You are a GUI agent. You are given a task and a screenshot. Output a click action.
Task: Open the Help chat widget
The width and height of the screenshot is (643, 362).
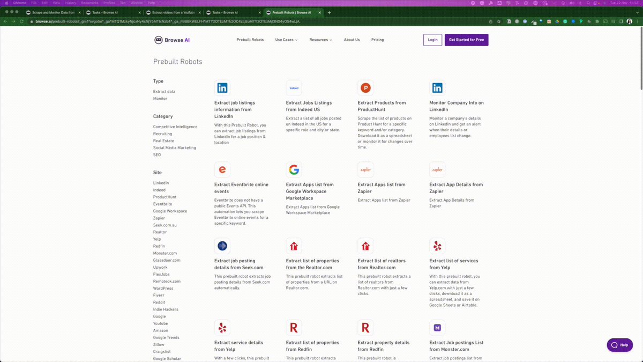[619, 345]
